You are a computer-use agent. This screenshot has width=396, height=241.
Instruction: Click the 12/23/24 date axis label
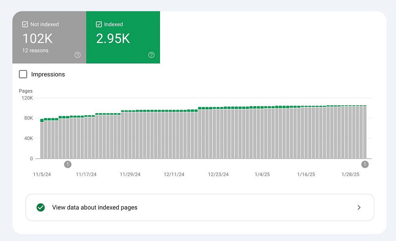tap(218, 175)
